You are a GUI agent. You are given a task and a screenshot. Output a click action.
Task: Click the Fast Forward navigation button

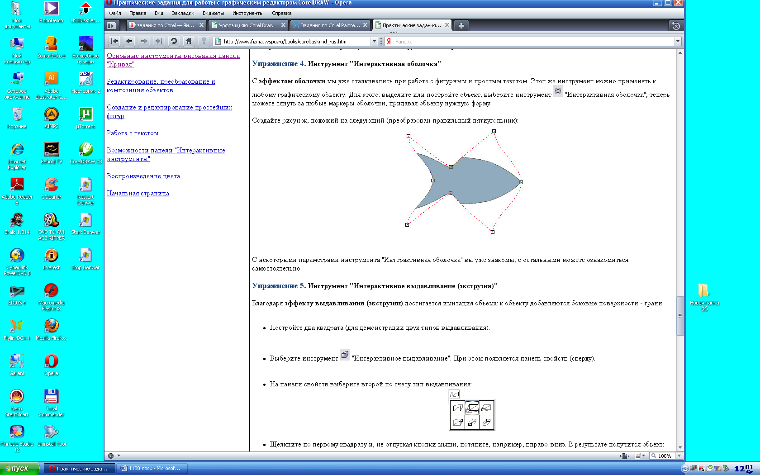click(159, 41)
